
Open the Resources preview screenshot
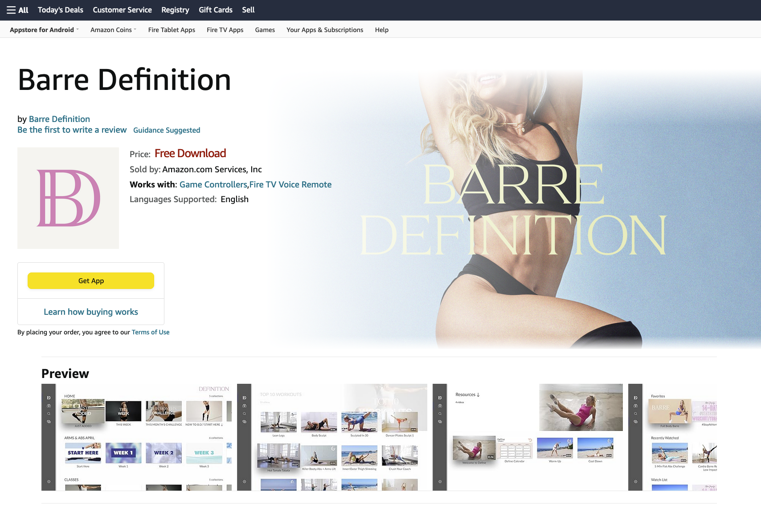[528, 437]
